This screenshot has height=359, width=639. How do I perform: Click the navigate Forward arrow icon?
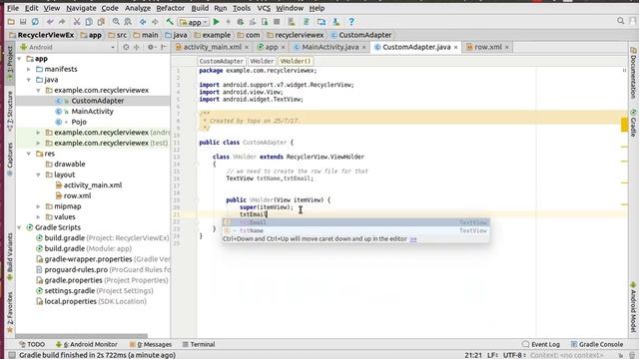pos(155,22)
